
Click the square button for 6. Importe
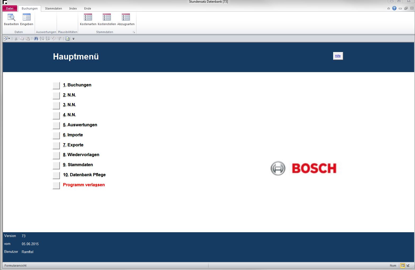(56, 136)
